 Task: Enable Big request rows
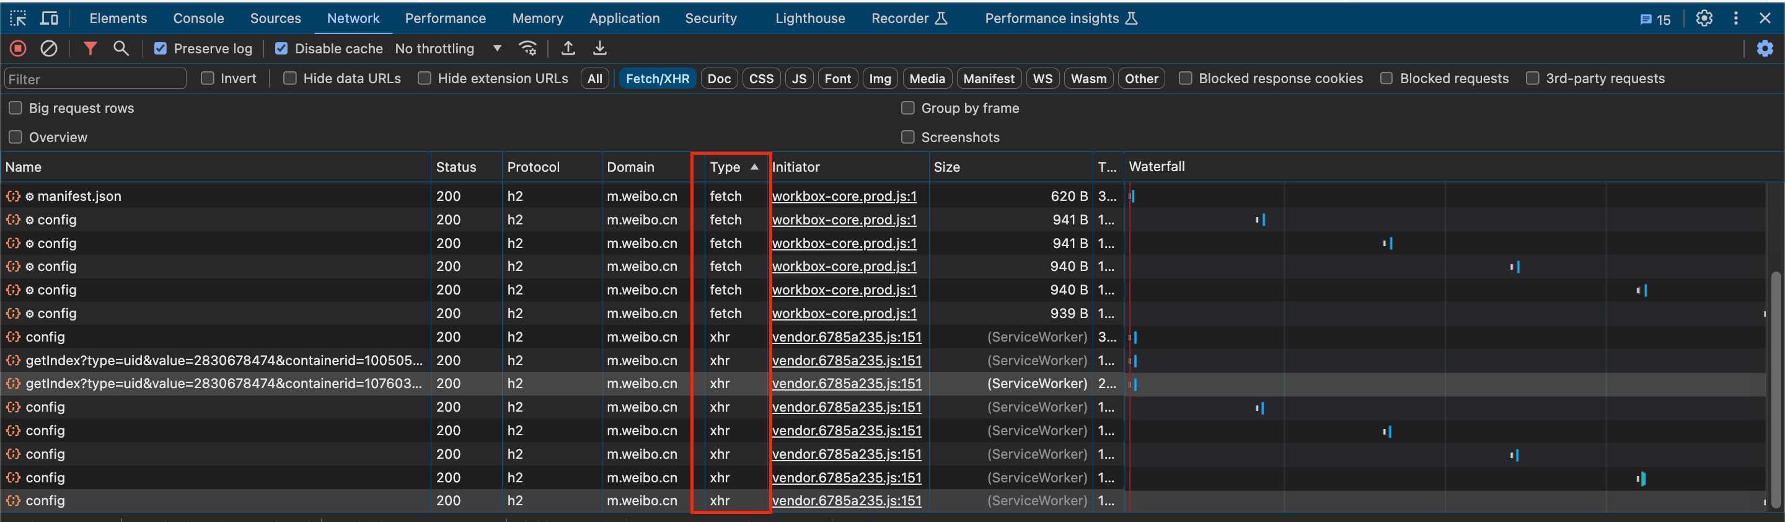click(15, 108)
